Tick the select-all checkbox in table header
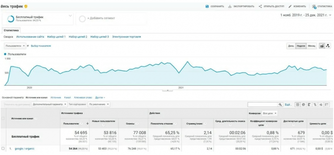Image resolution: width=334 pixels, height=155 pixels. point(3,118)
